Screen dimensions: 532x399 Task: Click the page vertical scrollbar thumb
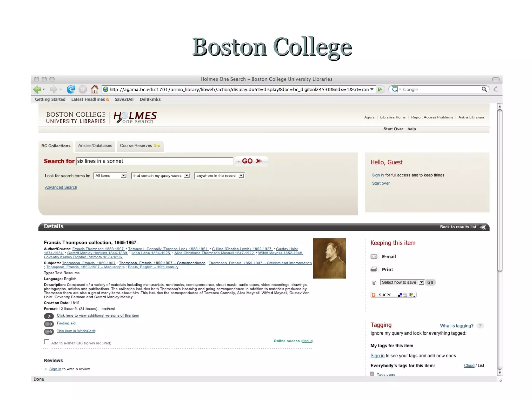tap(500, 190)
